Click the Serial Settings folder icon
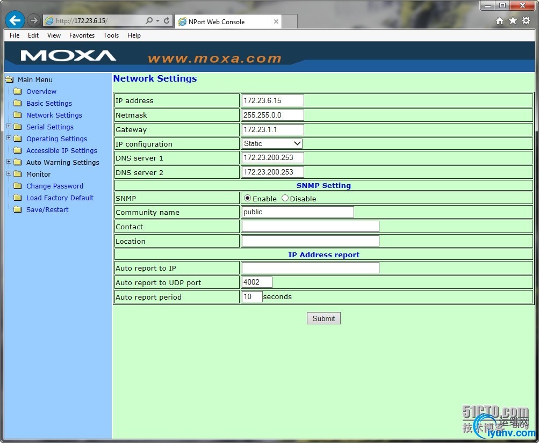 point(18,127)
